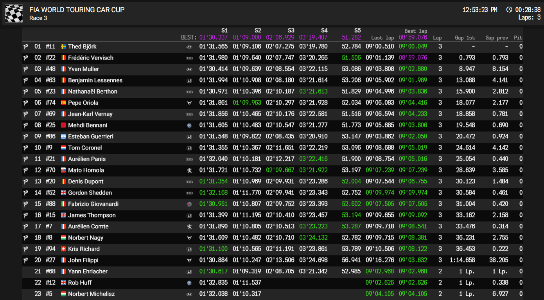Click the car brand logo in Fabrizio Giovanardi's row
This screenshot has width=544, height=300.
(189, 204)
